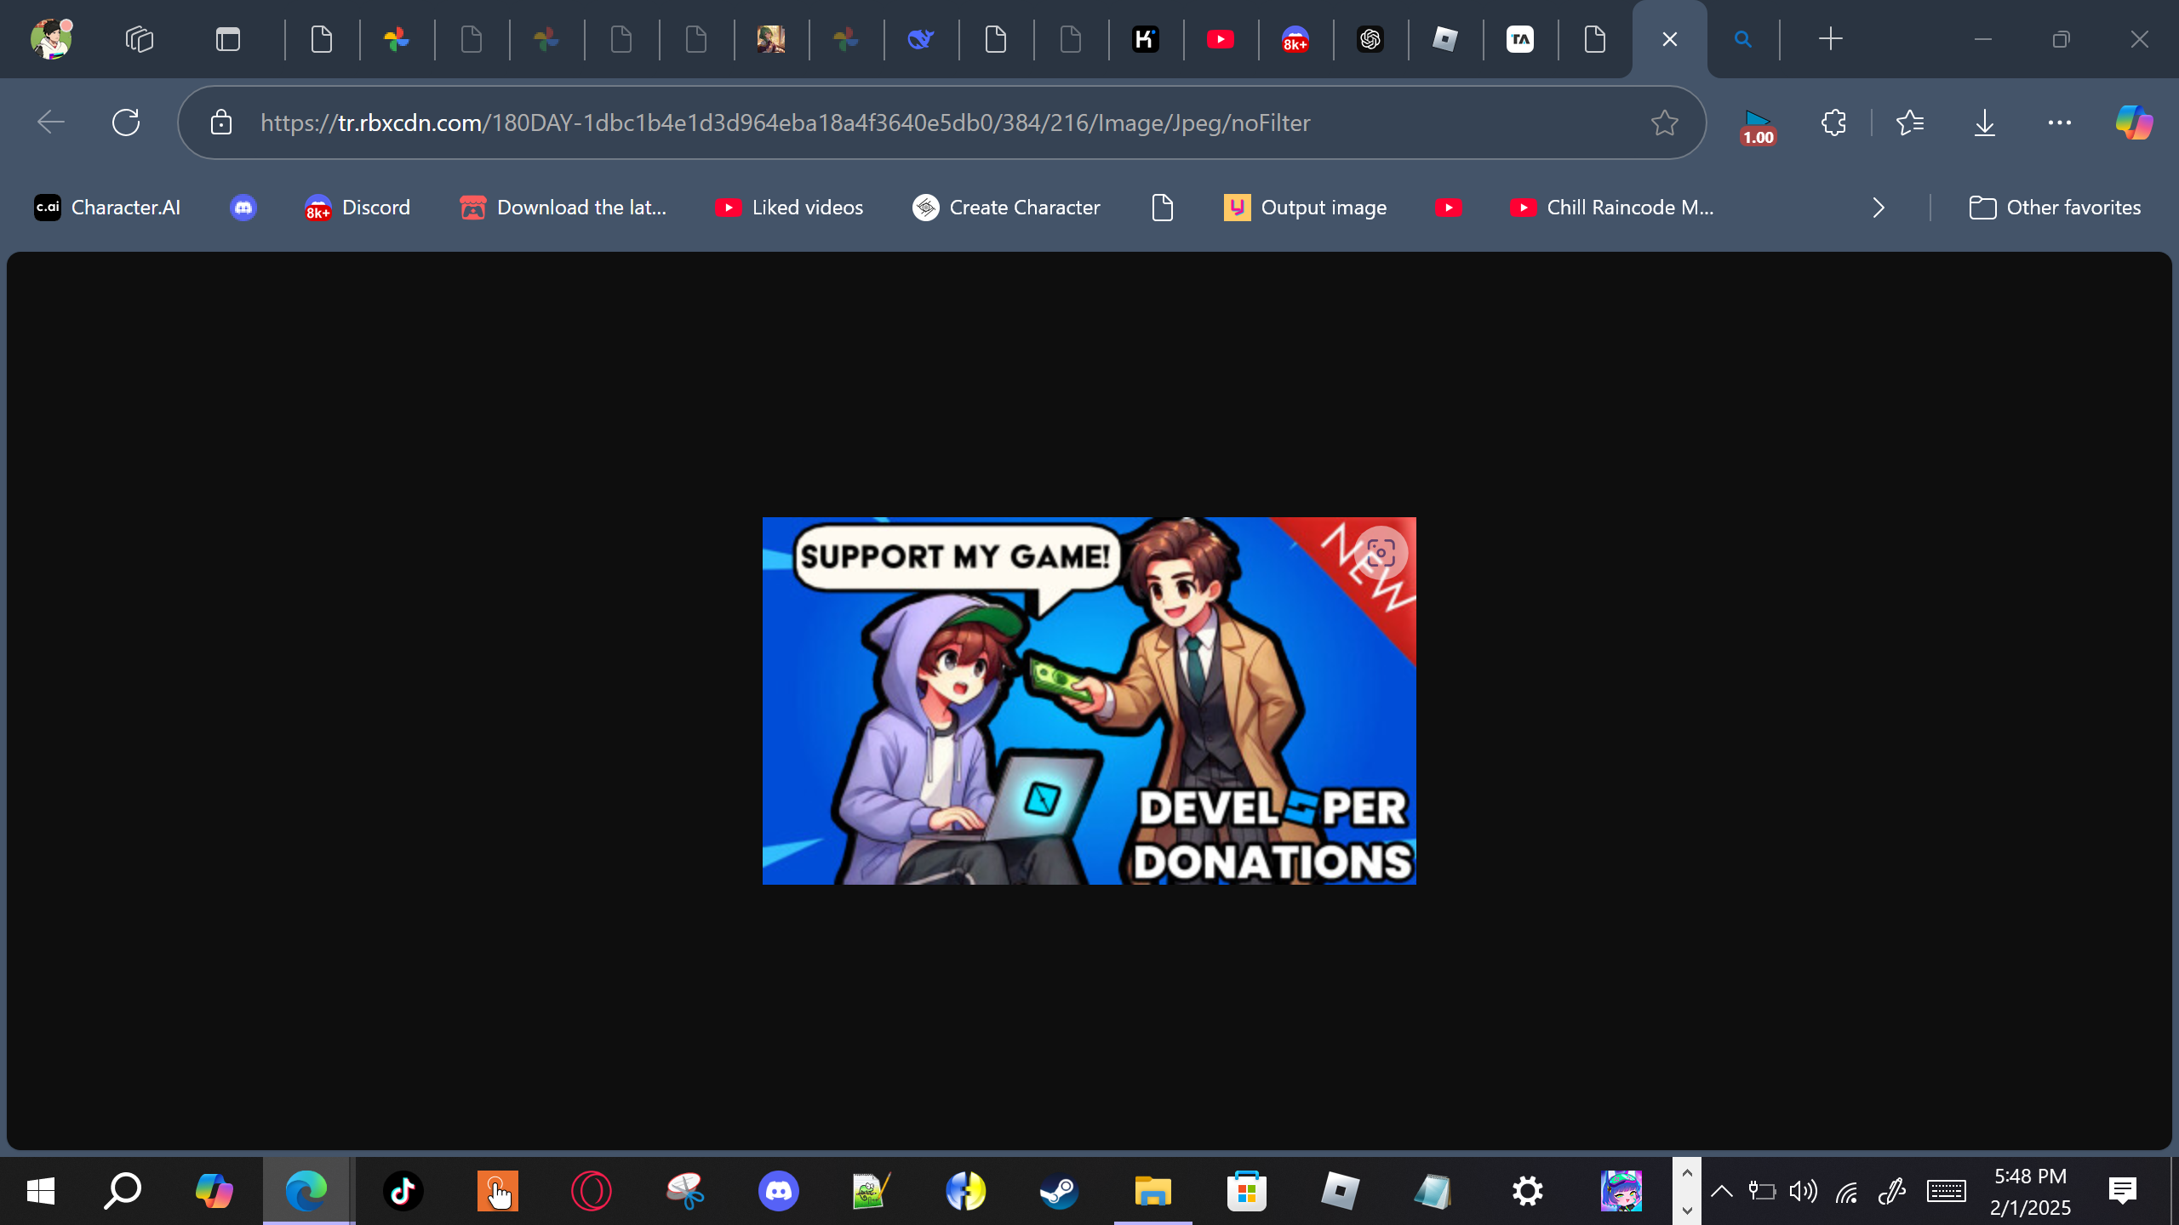
Task: Click the address bar URL
Action: [785, 122]
